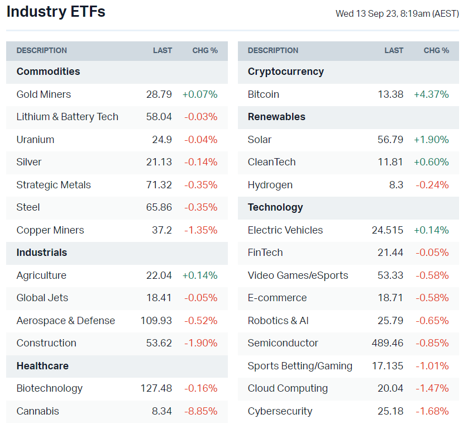The height and width of the screenshot is (428, 468).
Task: Click the Cybersecurity ETF link
Action: pos(280,411)
